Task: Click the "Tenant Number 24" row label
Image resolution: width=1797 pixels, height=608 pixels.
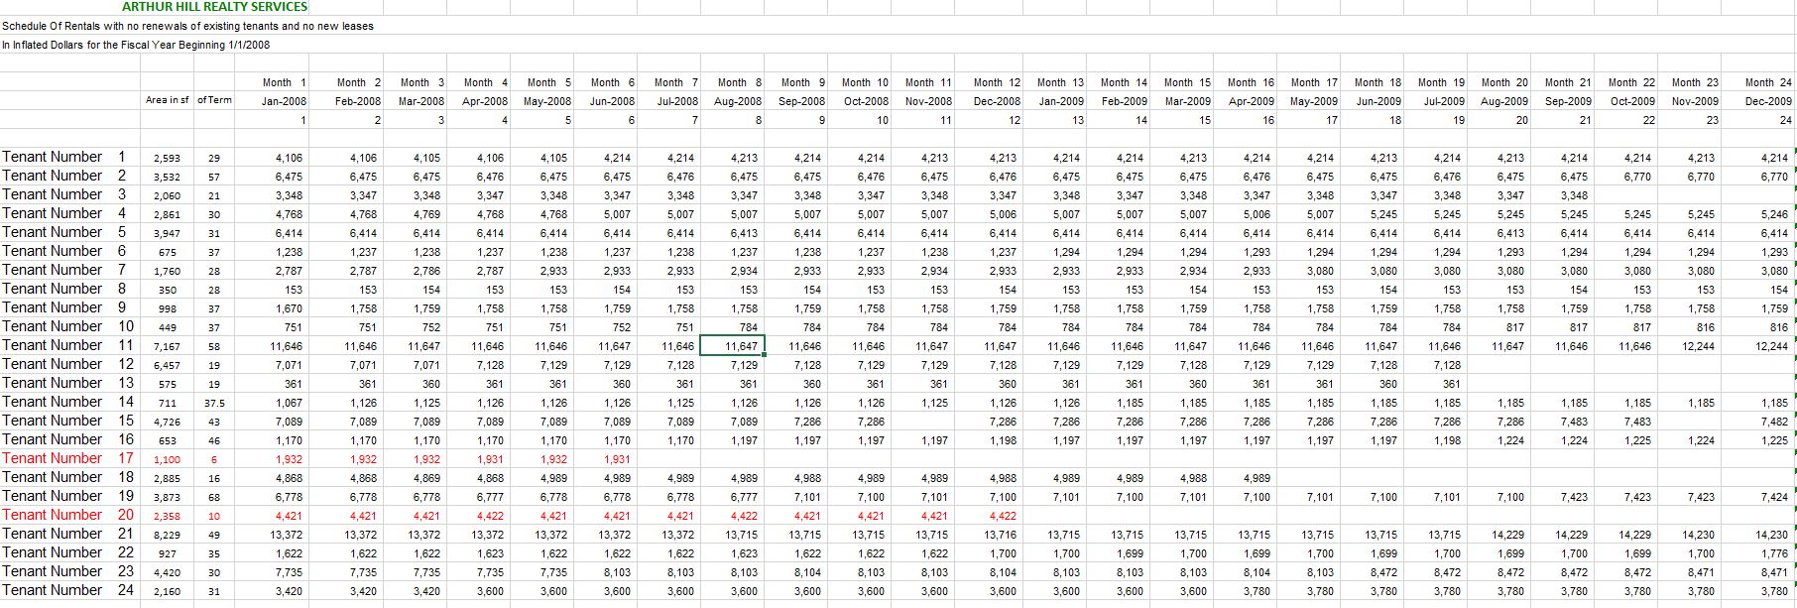Action: 67,590
